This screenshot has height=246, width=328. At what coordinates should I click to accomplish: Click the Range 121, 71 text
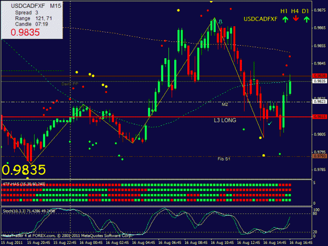(34, 18)
